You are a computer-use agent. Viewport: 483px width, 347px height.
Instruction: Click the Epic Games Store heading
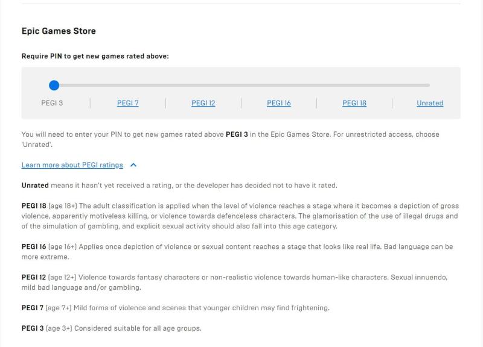pyautogui.click(x=59, y=31)
